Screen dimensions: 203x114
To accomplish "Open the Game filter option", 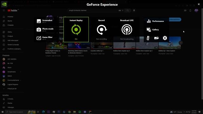I will tap(45, 38).
